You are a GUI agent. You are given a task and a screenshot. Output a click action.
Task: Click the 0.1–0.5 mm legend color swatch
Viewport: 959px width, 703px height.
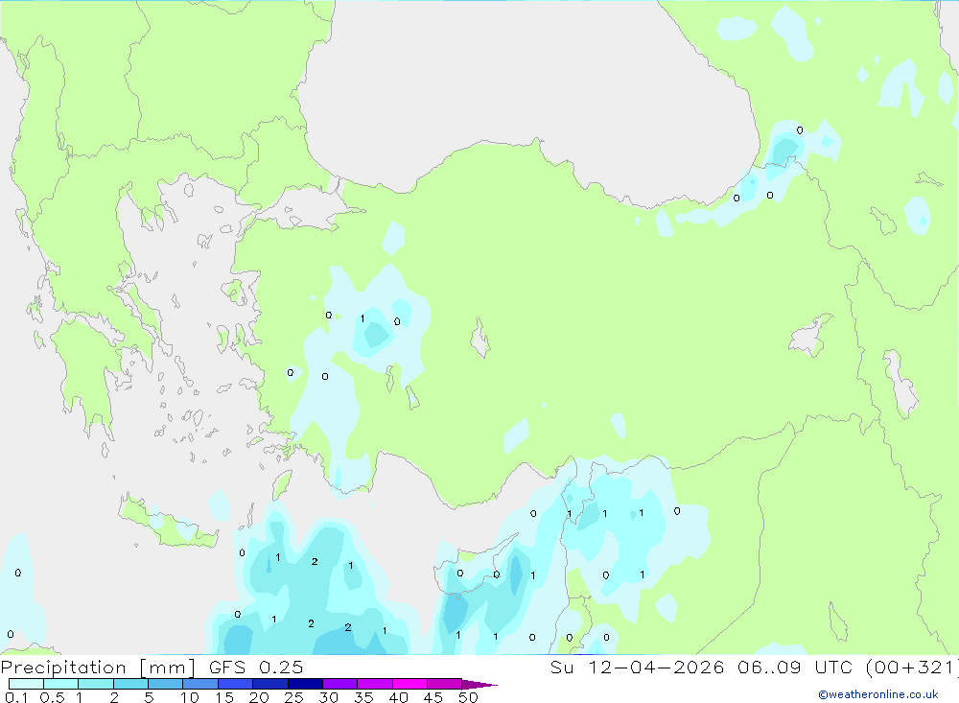[26, 684]
